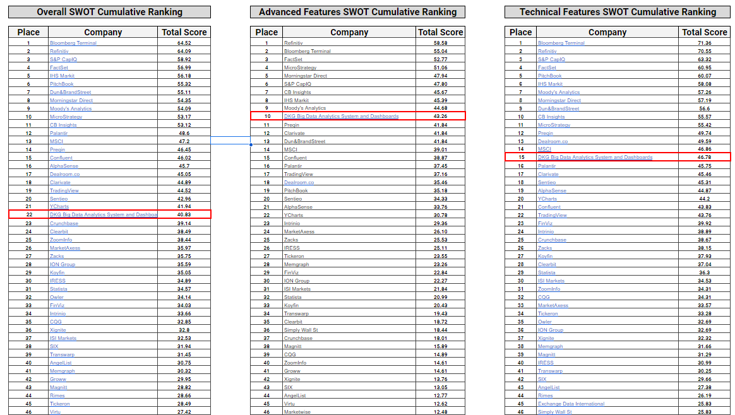Screen dimensions: 735x415
Task: Click Dun&BrandStreet link in Overall ranking
Action: point(70,92)
